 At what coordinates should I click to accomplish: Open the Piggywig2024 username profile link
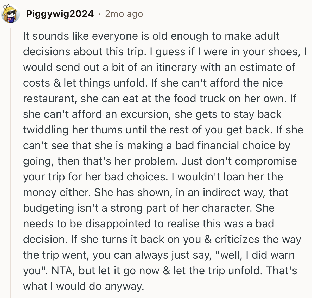pyautogui.click(x=60, y=14)
